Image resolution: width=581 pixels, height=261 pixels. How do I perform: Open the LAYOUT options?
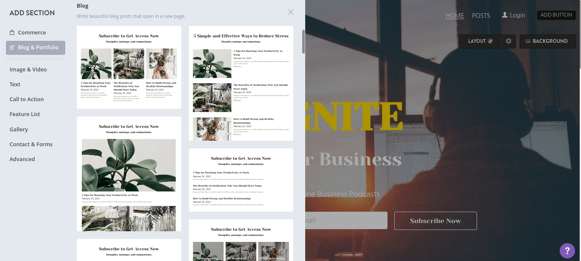click(x=477, y=41)
